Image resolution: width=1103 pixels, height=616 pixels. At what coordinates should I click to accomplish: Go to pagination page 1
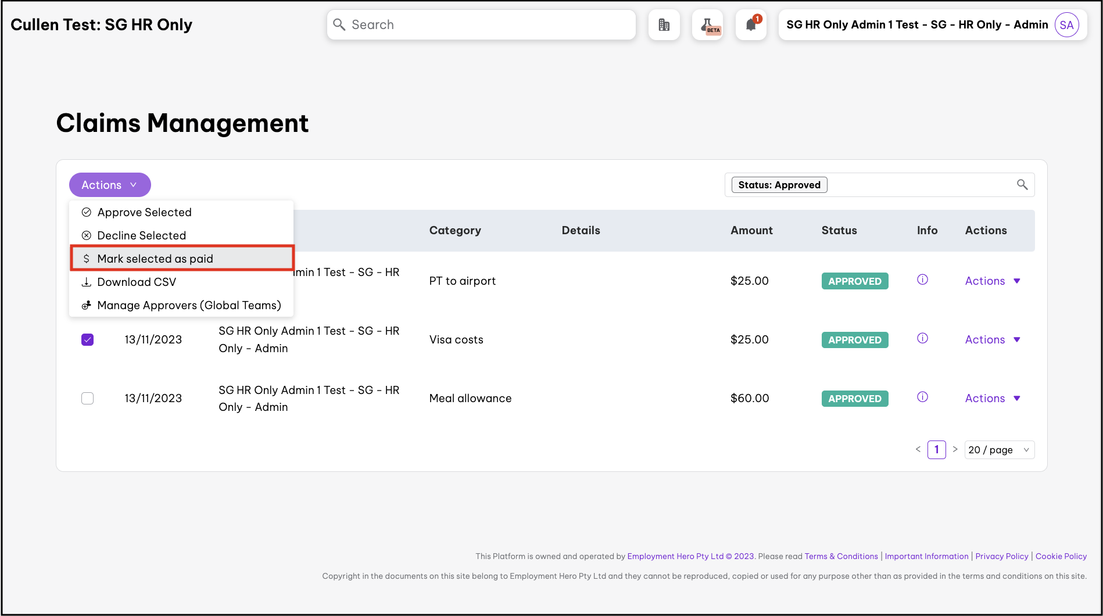pos(936,450)
